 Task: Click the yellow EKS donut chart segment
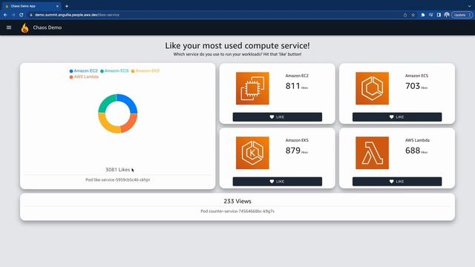(x=107, y=125)
